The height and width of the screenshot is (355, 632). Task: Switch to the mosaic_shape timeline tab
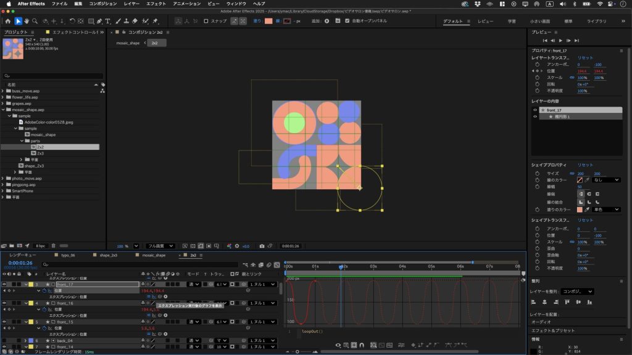[x=154, y=255]
